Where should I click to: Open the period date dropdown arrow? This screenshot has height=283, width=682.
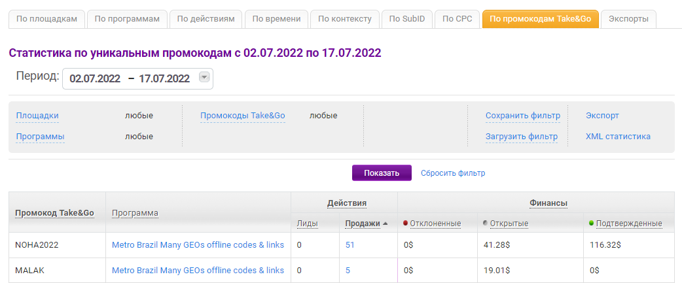(x=204, y=78)
